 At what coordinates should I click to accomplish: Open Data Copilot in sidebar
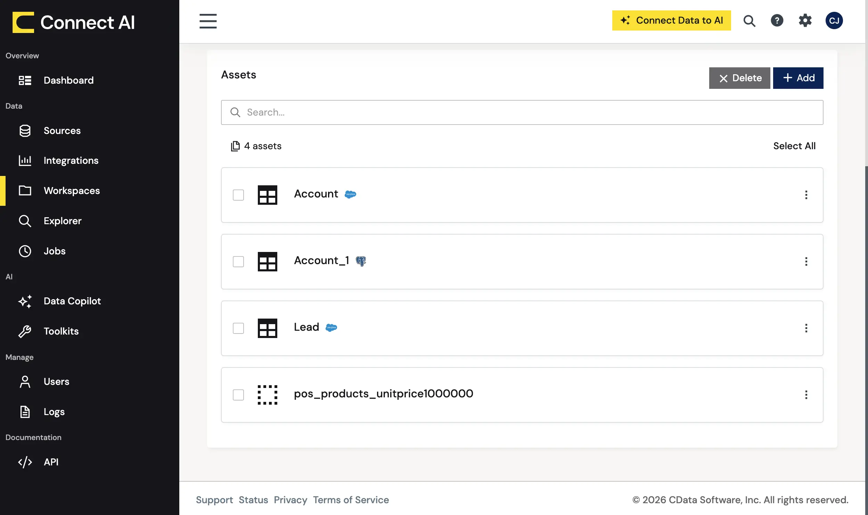[x=90, y=301]
